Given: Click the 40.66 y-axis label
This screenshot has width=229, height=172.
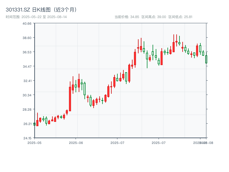Looking at the screenshot, I should coord(27,24).
